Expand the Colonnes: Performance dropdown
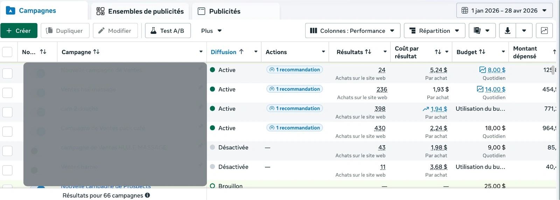560x200 pixels. pyautogui.click(x=352, y=31)
